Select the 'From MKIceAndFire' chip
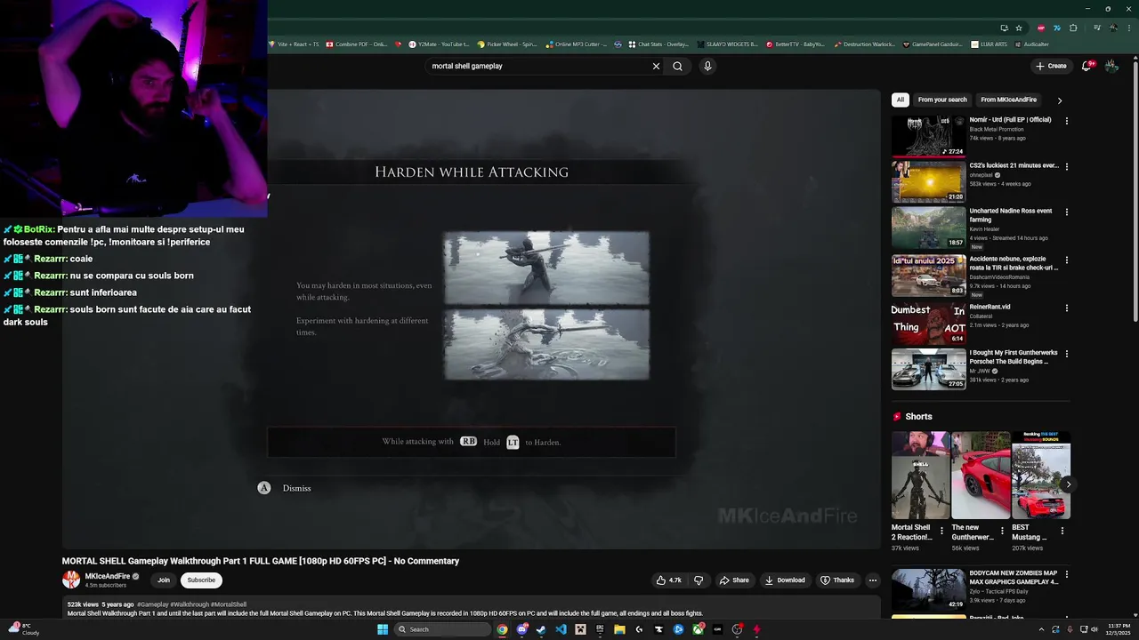Viewport: 1139px width, 640px height. pyautogui.click(x=1009, y=100)
